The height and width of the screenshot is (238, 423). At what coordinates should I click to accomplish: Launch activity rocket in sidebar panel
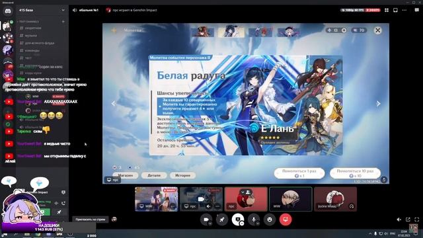(x=59, y=212)
